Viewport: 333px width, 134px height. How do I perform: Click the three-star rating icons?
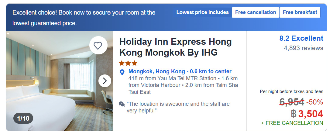point(128,63)
